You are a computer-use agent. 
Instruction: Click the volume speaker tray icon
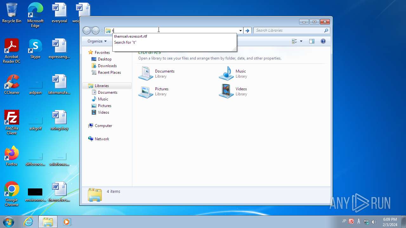click(x=374, y=222)
